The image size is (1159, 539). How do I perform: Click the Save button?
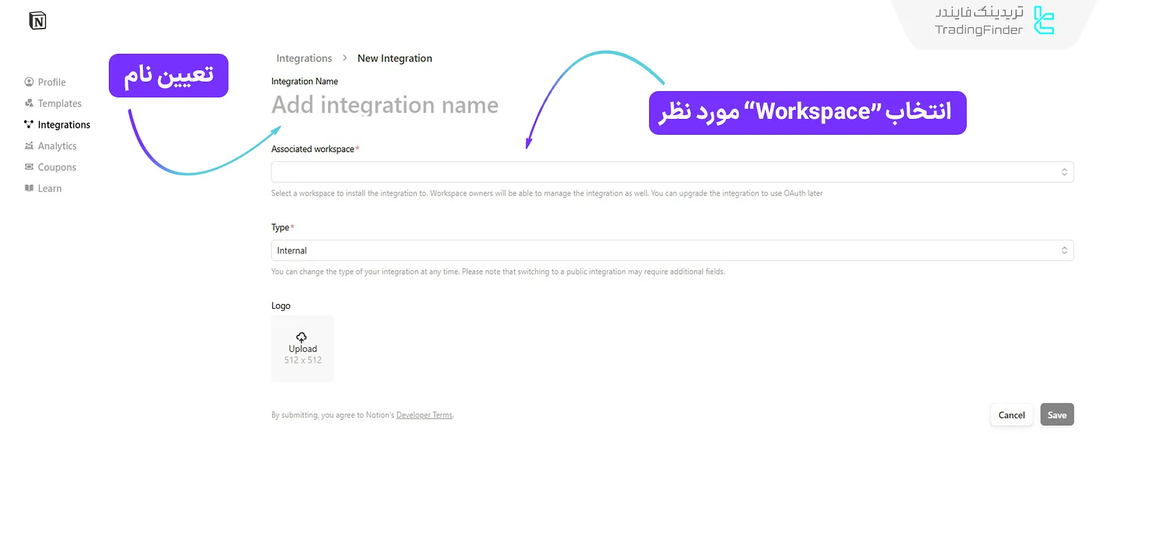[x=1057, y=415]
